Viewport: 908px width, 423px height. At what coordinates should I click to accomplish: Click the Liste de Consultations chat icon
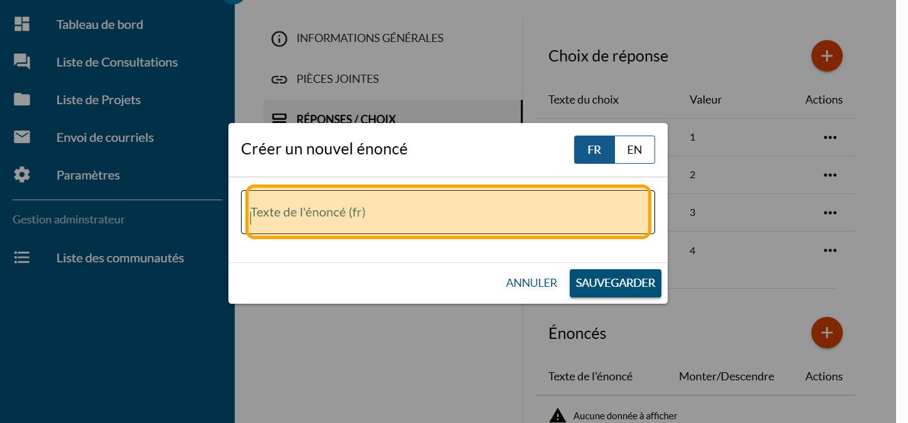[x=22, y=62]
